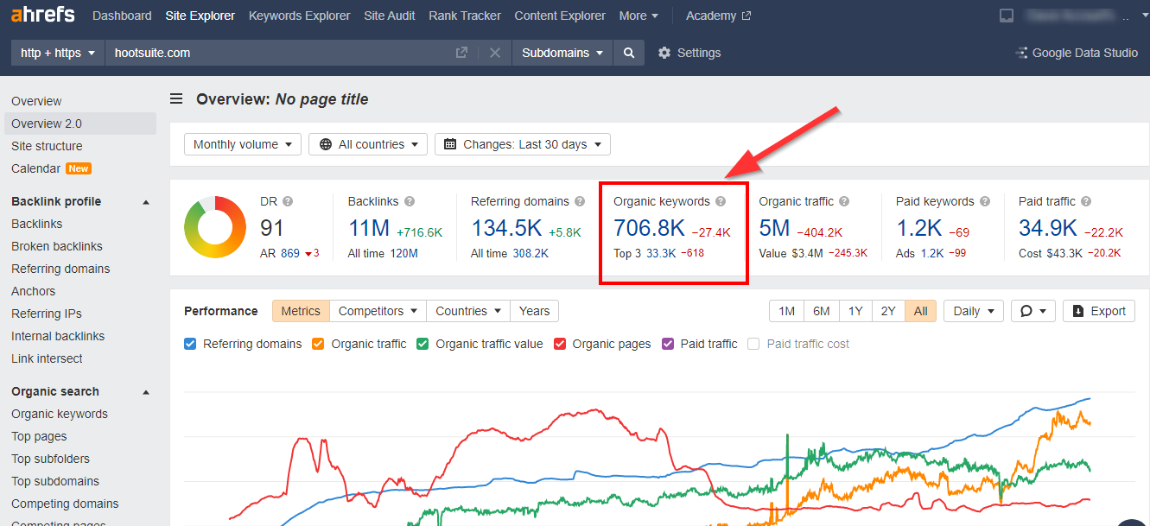
Task: Open the hamburger menu beside Overview title
Action: (176, 99)
